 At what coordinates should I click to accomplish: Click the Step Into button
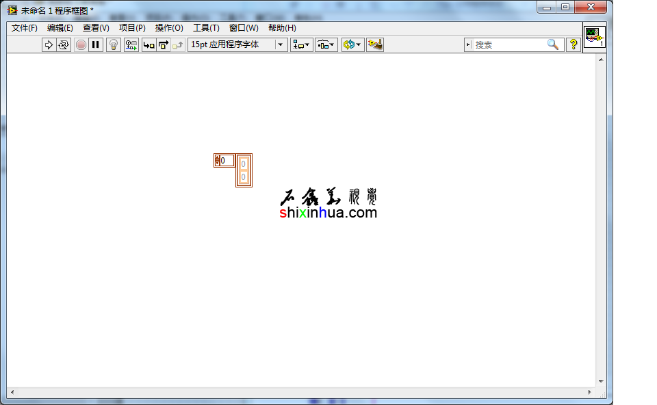coord(149,44)
